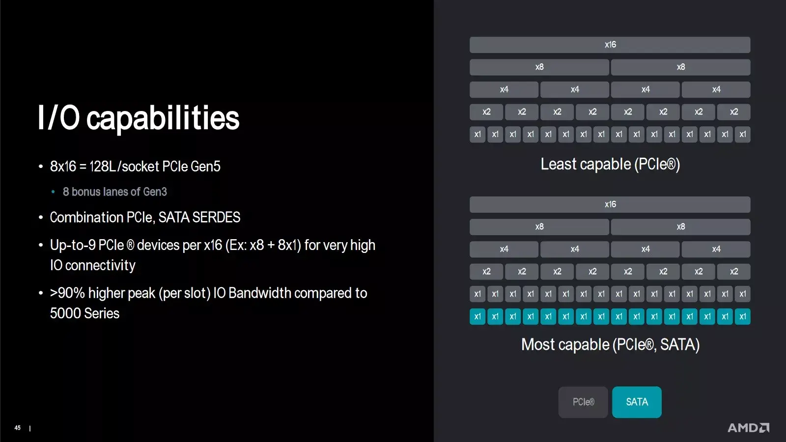Click the right x8 block in the Most capable diagram

(x=680, y=227)
